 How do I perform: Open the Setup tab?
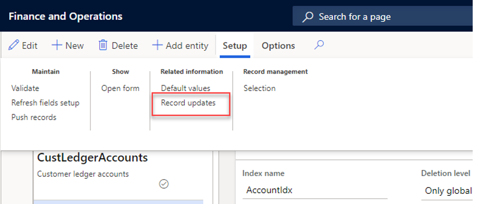pyautogui.click(x=234, y=46)
